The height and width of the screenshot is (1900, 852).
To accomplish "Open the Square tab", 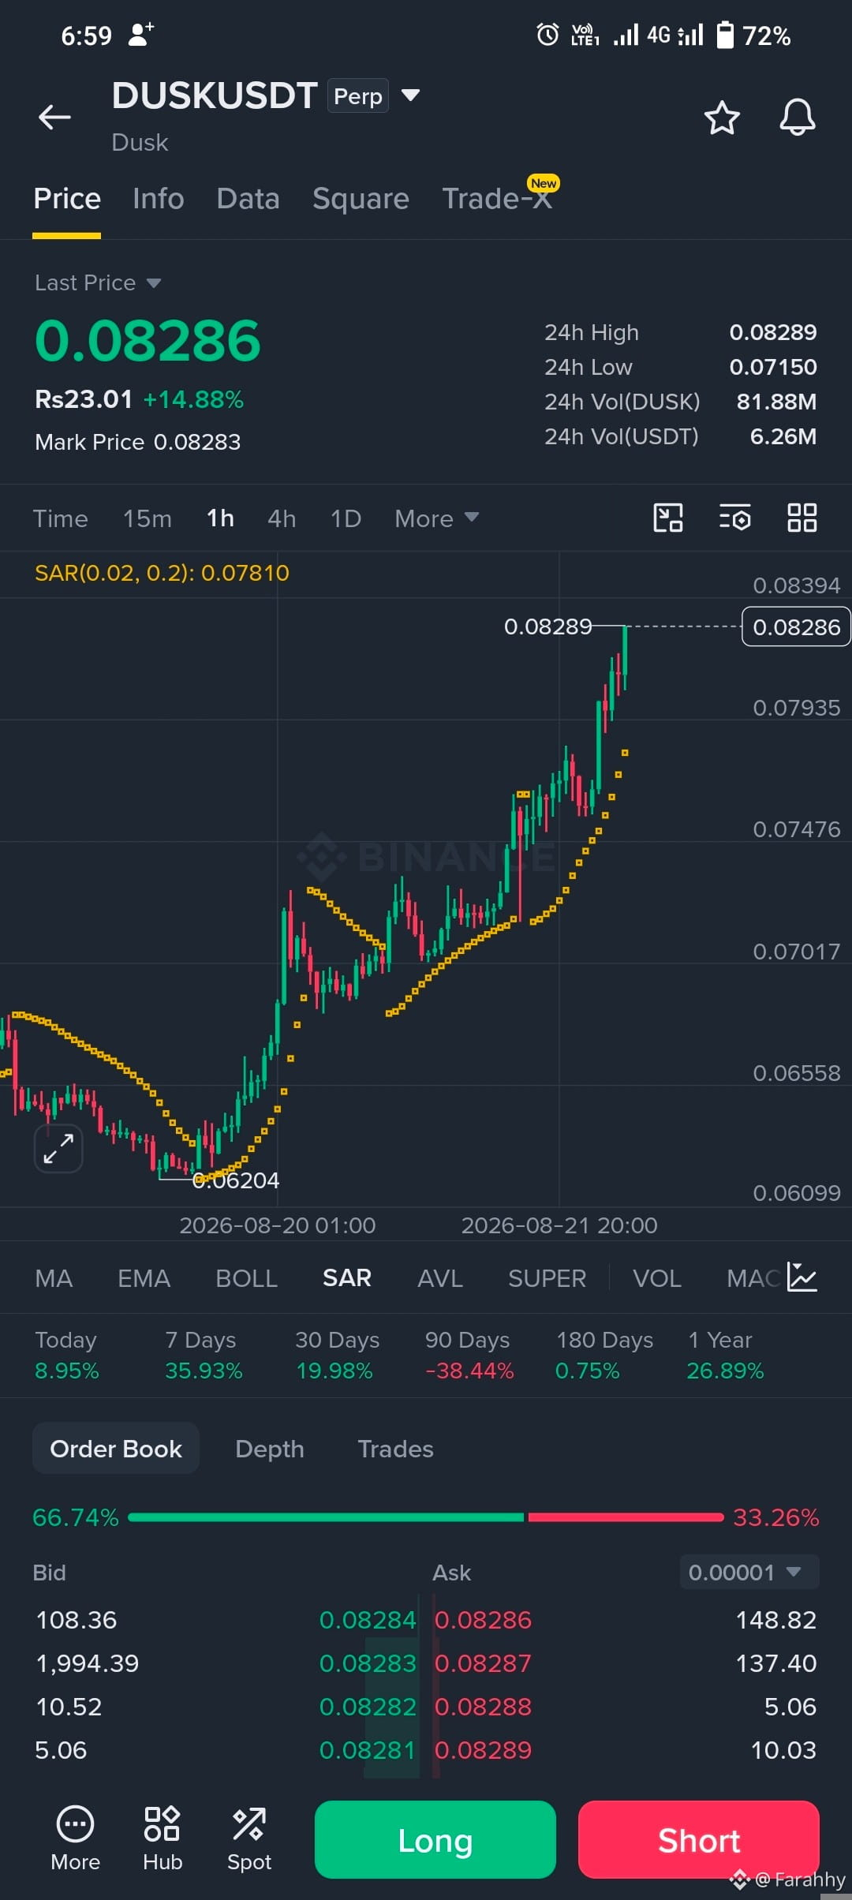I will 361,199.
